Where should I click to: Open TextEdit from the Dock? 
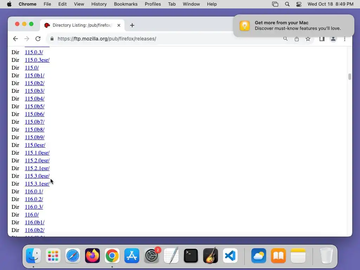(x=171, y=256)
